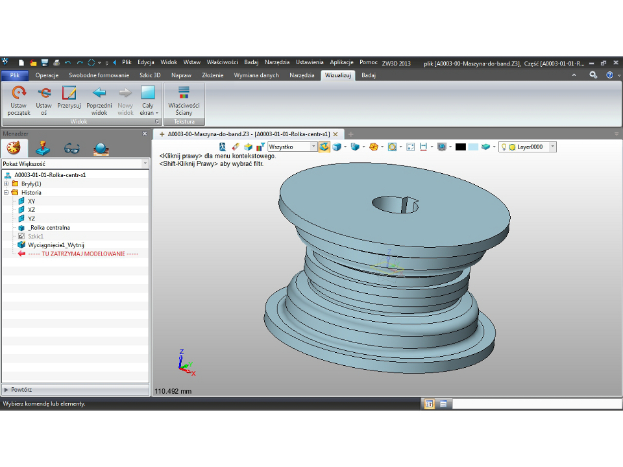Open the Edycja menu

[145, 62]
